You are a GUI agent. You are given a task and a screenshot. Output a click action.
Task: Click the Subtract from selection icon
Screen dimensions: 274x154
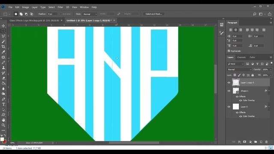[27, 14]
